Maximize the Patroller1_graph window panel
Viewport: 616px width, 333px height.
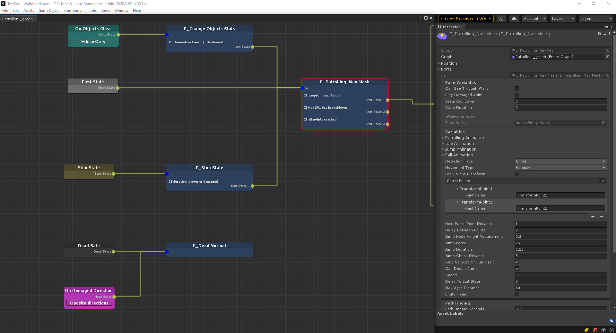(x=426, y=18)
